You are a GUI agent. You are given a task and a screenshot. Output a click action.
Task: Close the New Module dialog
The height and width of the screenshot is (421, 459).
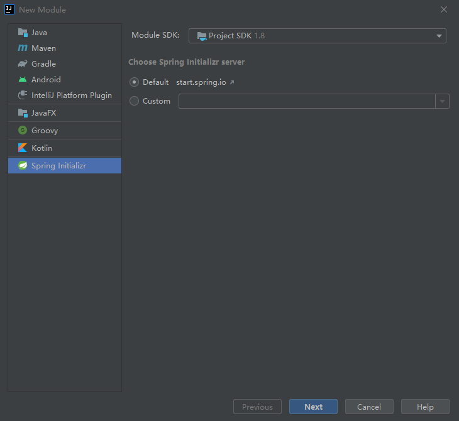pos(444,9)
